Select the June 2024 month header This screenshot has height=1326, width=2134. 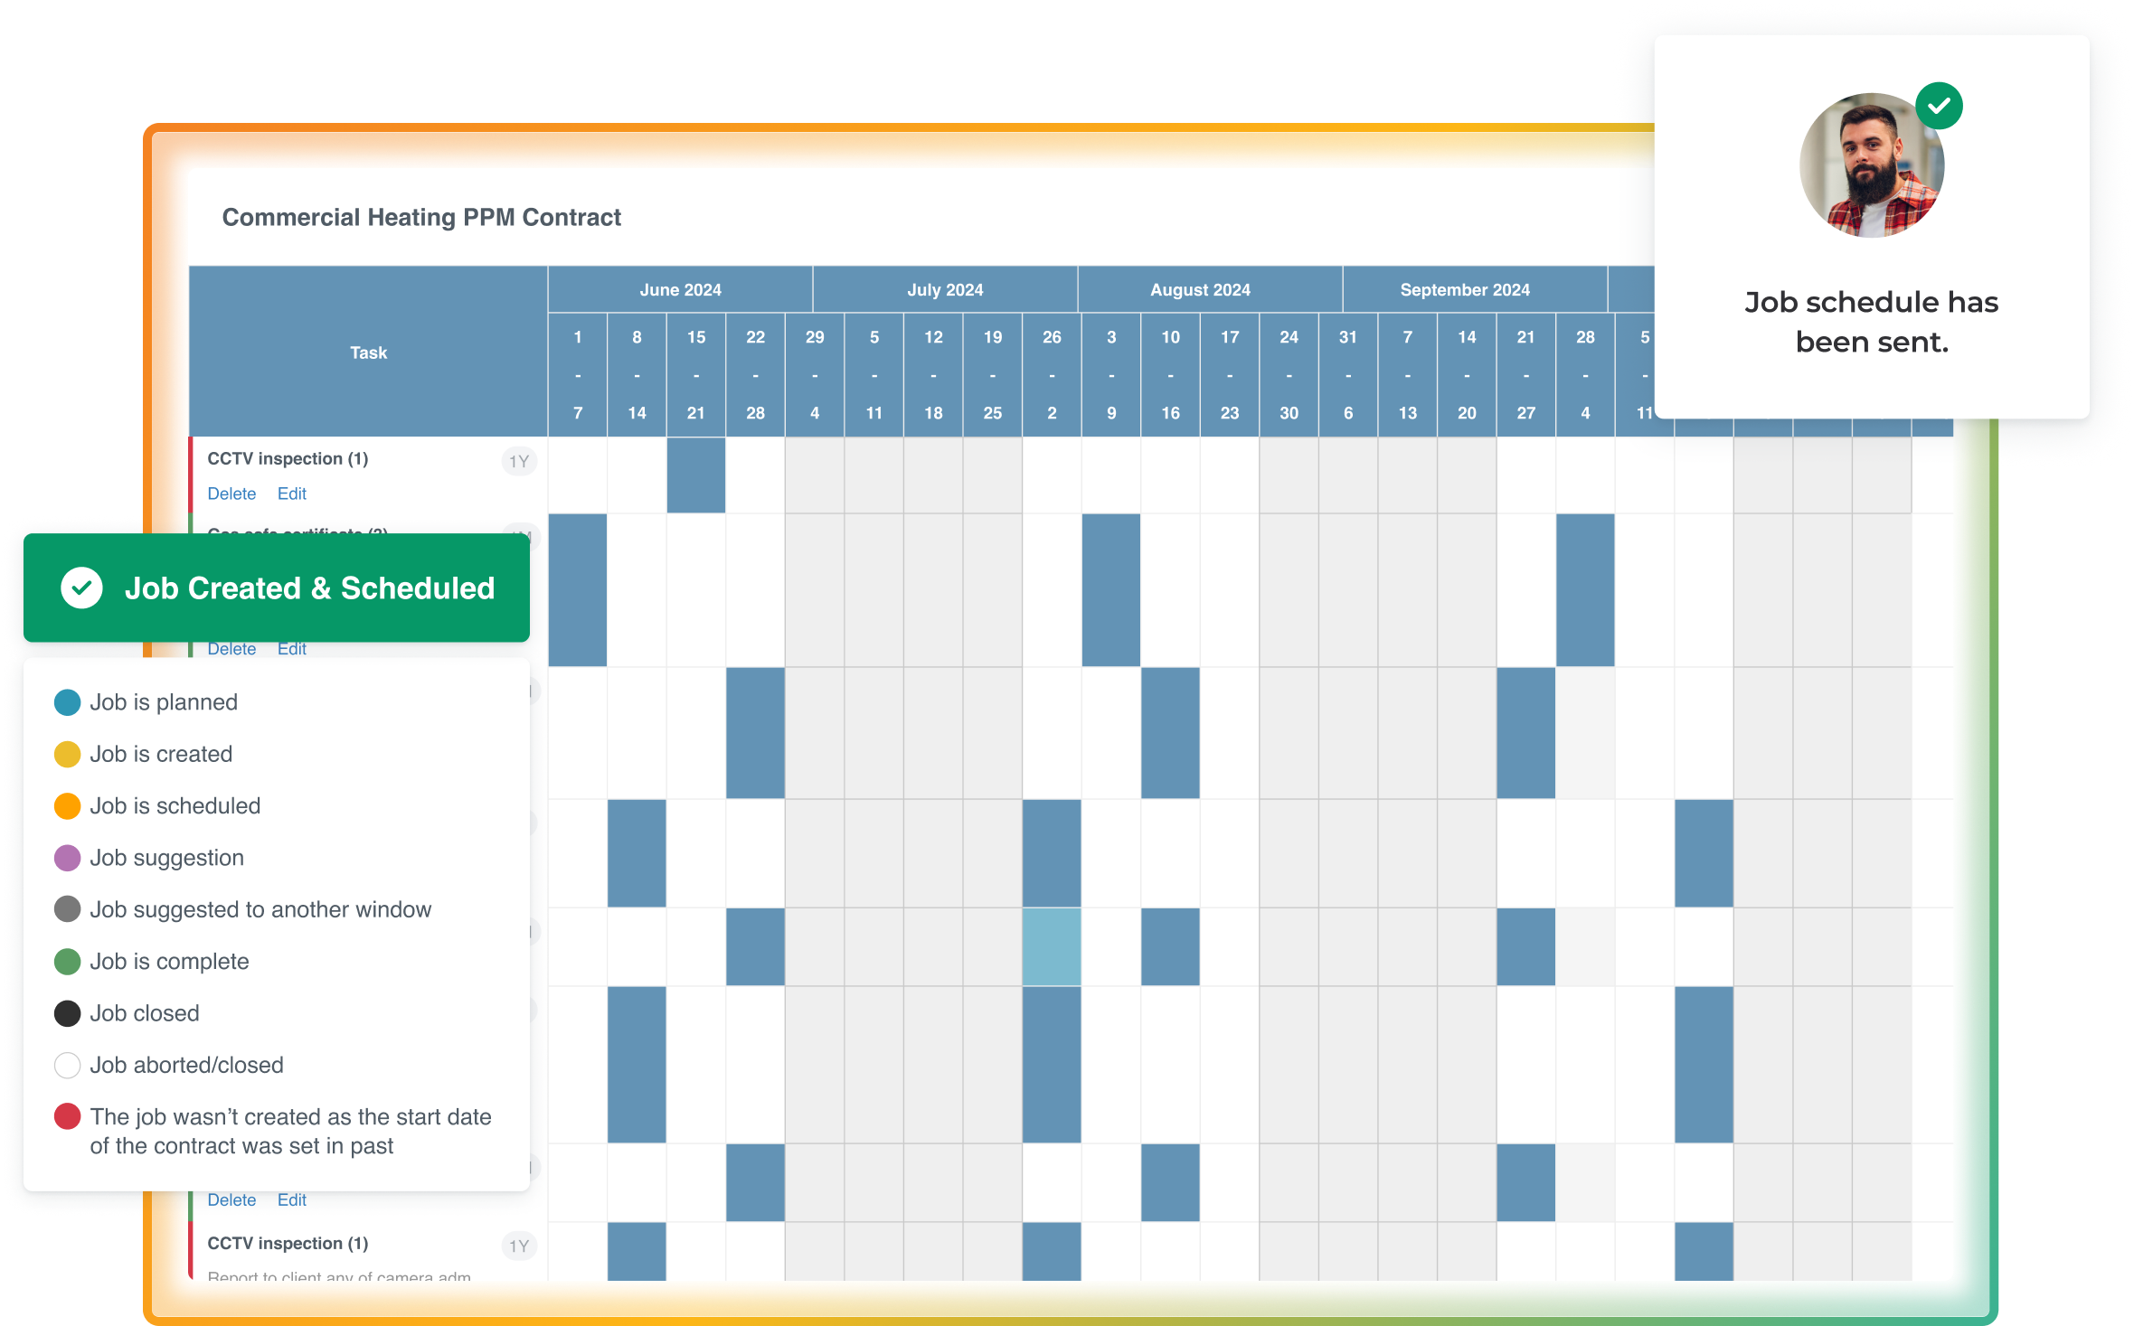pyautogui.click(x=680, y=289)
